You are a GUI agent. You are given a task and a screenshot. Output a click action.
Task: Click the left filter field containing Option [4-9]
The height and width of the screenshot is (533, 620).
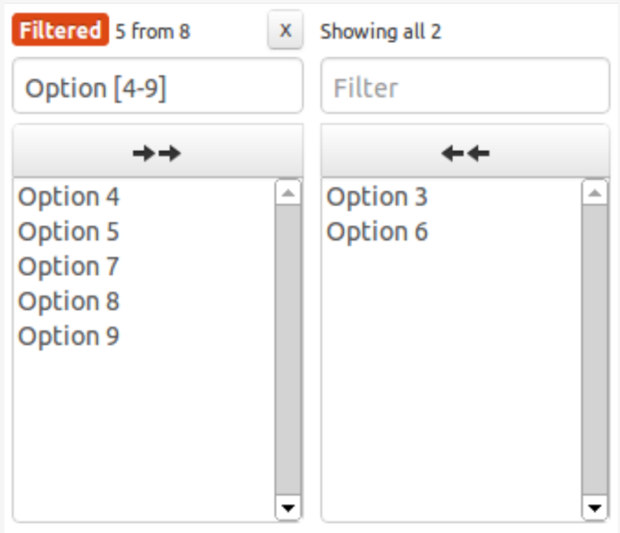click(x=157, y=86)
